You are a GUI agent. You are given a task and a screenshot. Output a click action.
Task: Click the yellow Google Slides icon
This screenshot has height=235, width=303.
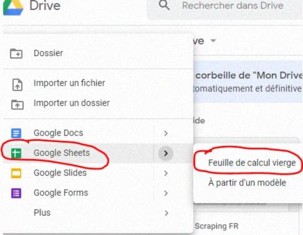16,173
